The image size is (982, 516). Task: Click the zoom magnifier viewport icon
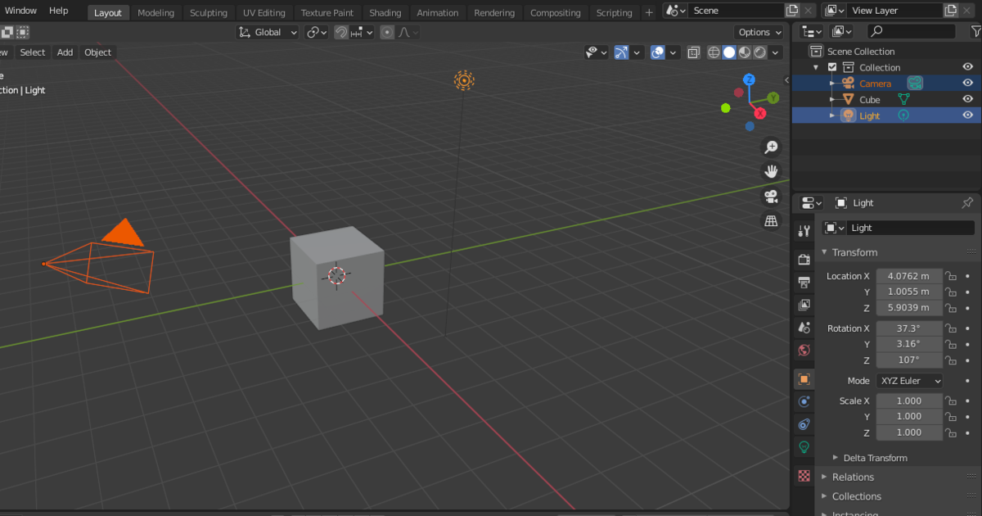pos(771,147)
